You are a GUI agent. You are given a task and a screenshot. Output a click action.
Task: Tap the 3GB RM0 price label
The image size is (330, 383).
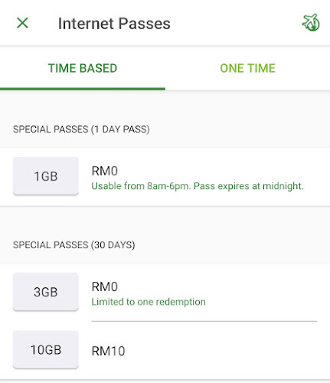[105, 286]
